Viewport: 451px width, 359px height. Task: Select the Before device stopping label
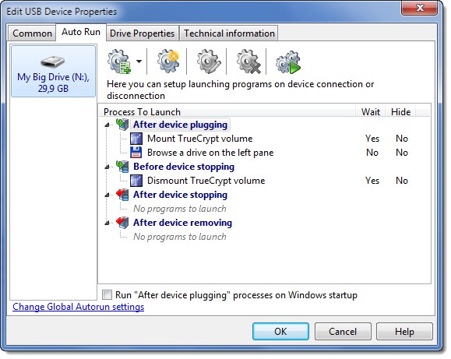[184, 167]
